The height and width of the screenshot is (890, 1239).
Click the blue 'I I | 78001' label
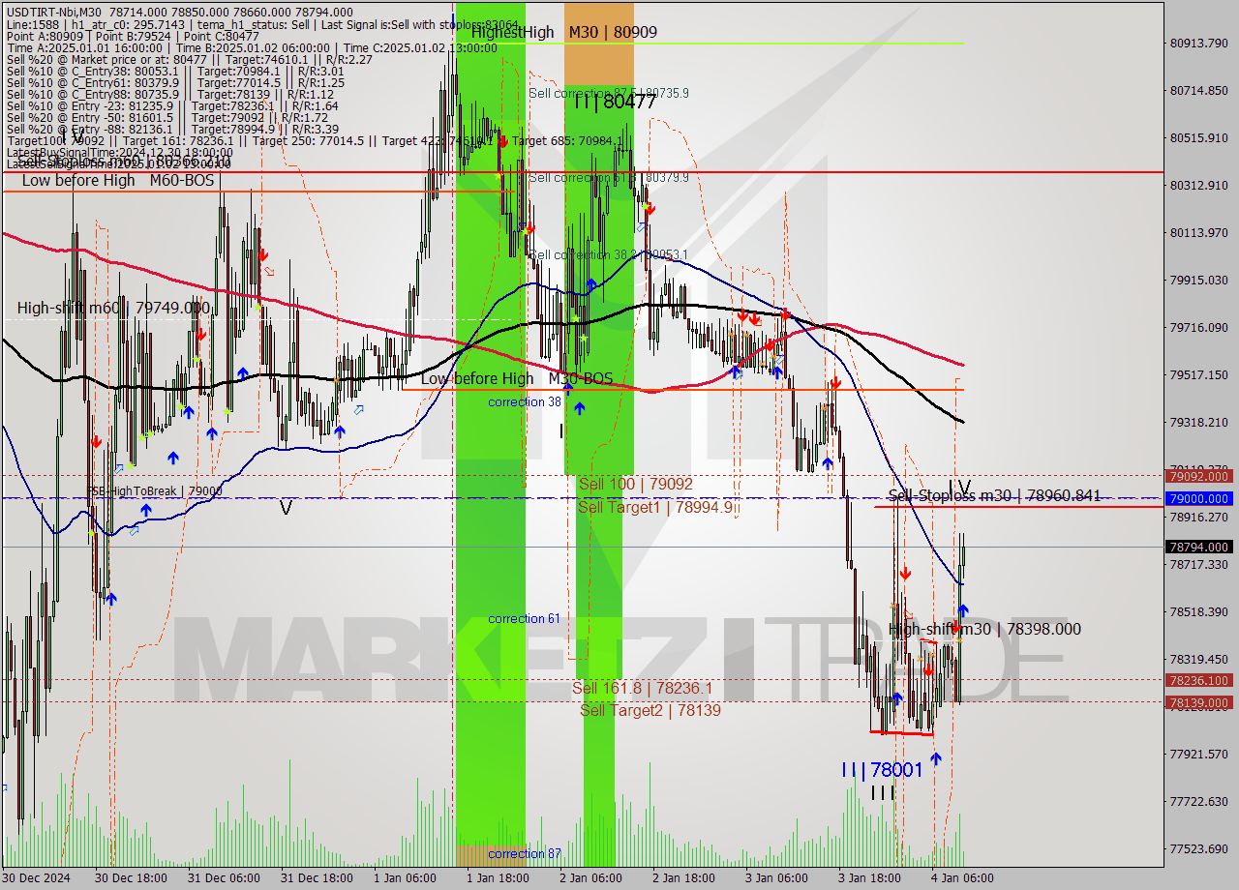coord(882,770)
